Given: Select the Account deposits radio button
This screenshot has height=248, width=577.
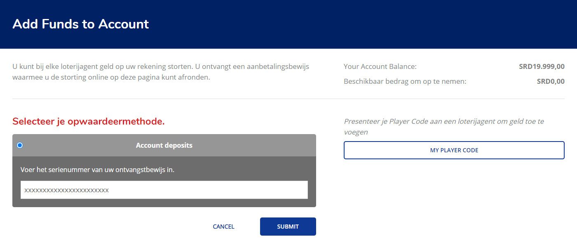Looking at the screenshot, I should pyautogui.click(x=20, y=145).
